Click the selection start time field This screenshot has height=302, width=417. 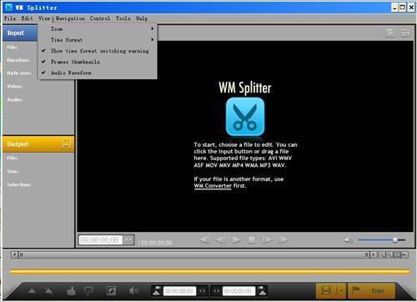179,291
